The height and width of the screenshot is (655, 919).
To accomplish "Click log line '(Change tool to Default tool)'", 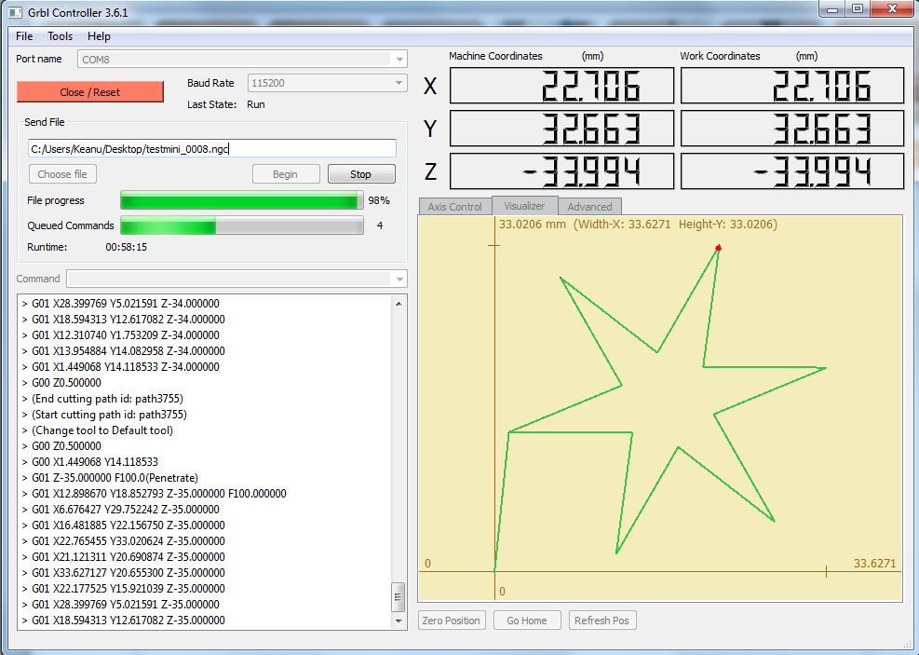I will pos(102,430).
